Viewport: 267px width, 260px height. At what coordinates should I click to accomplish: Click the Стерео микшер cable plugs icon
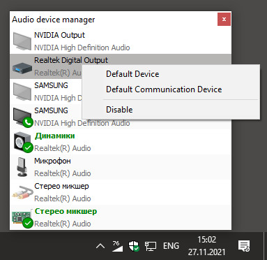point(22,192)
